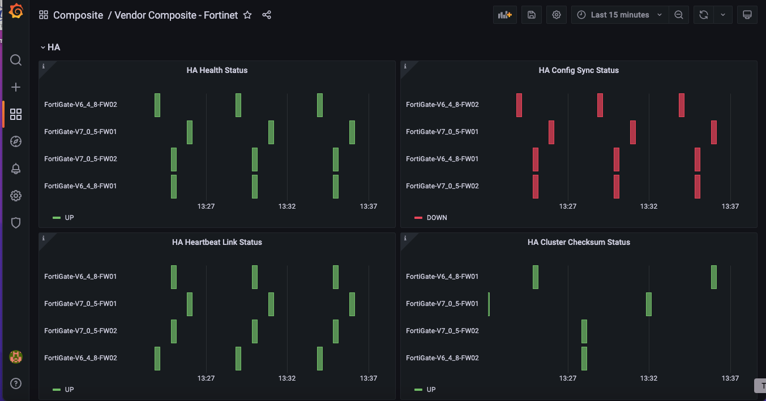The image size is (766, 401).
Task: Click FortiGate-V7_0_5-FW01 in HA Health Status
Action: [80, 132]
